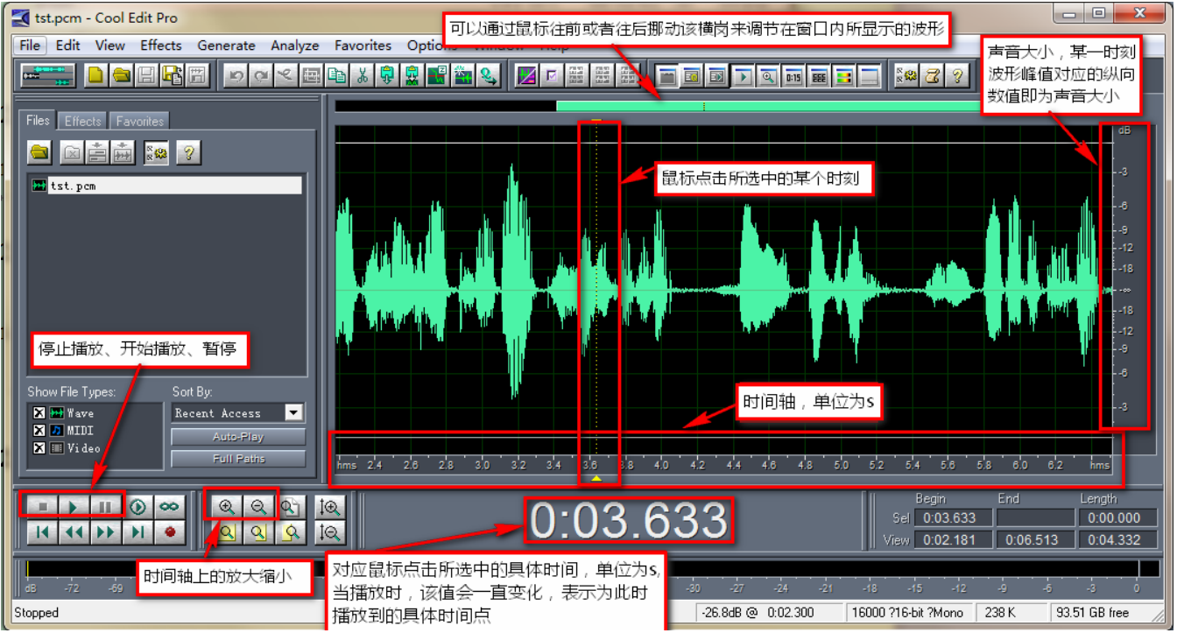Switch to the Favorites tab
The height and width of the screenshot is (633, 1177).
point(139,120)
